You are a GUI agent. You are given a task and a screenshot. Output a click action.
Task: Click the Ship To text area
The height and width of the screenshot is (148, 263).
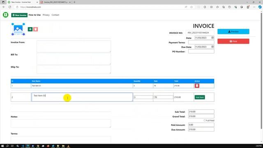74,69
